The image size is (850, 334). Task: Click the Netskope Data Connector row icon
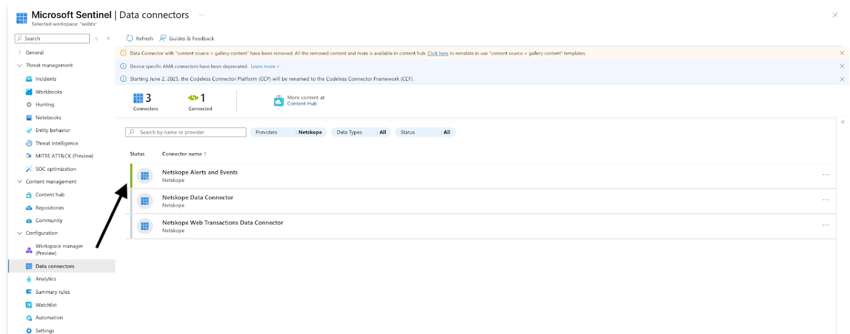point(145,201)
